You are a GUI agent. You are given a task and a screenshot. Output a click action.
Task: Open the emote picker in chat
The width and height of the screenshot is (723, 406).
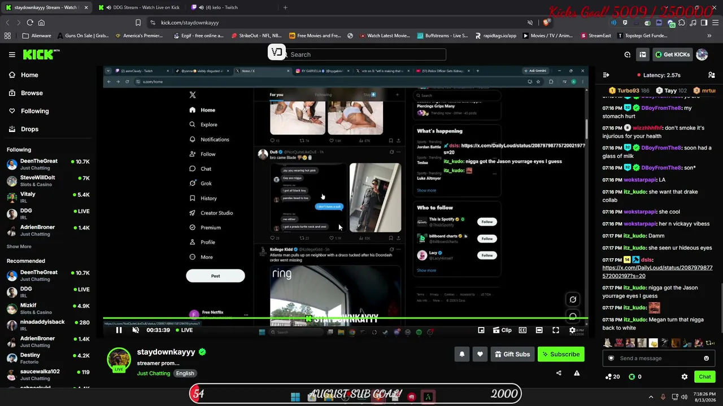coord(706,358)
